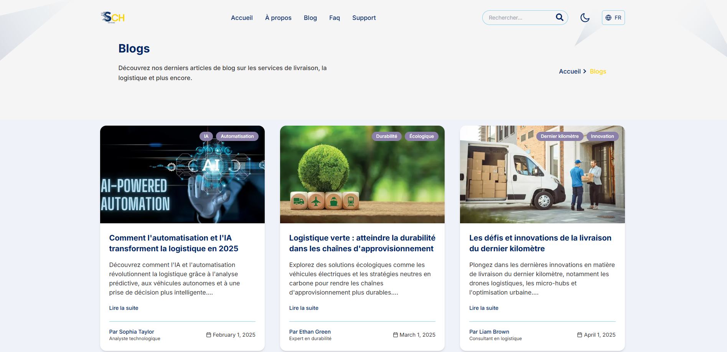Viewport: 727px width, 352px height.
Task: Open the green globe logistics image
Action: pos(362,174)
